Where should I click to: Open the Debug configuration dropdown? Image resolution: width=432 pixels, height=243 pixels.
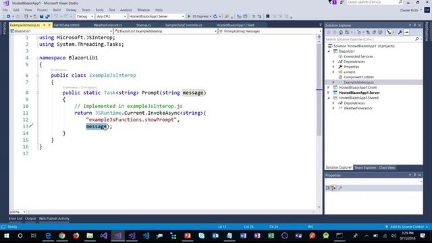[x=84, y=16]
